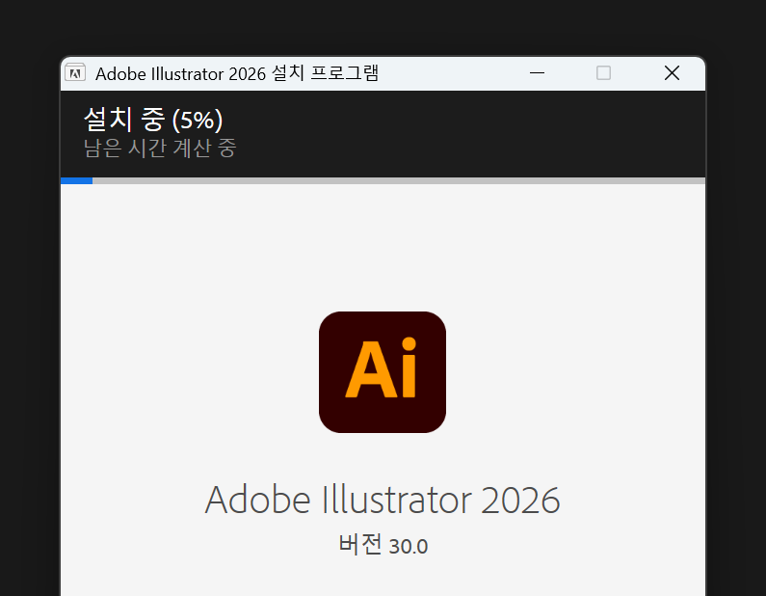
Task: Click the disabled maximize button
Action: click(604, 73)
